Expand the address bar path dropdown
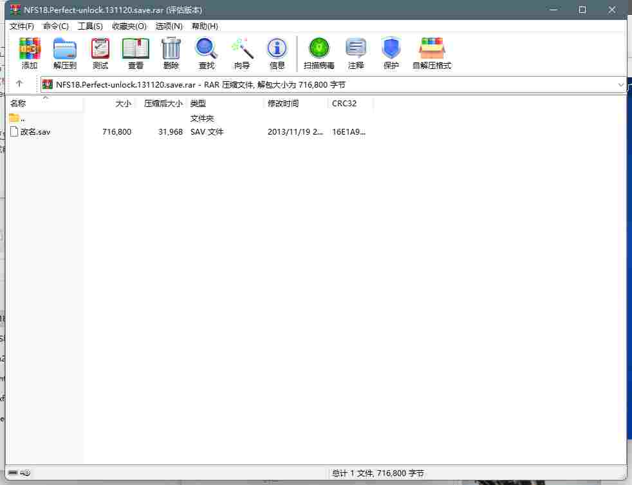Screen dimensions: 632x485 coord(620,85)
